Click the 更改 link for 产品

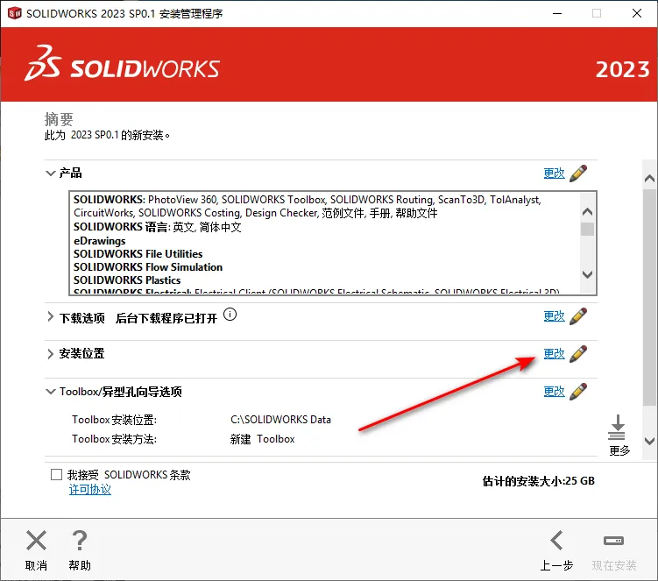(554, 173)
